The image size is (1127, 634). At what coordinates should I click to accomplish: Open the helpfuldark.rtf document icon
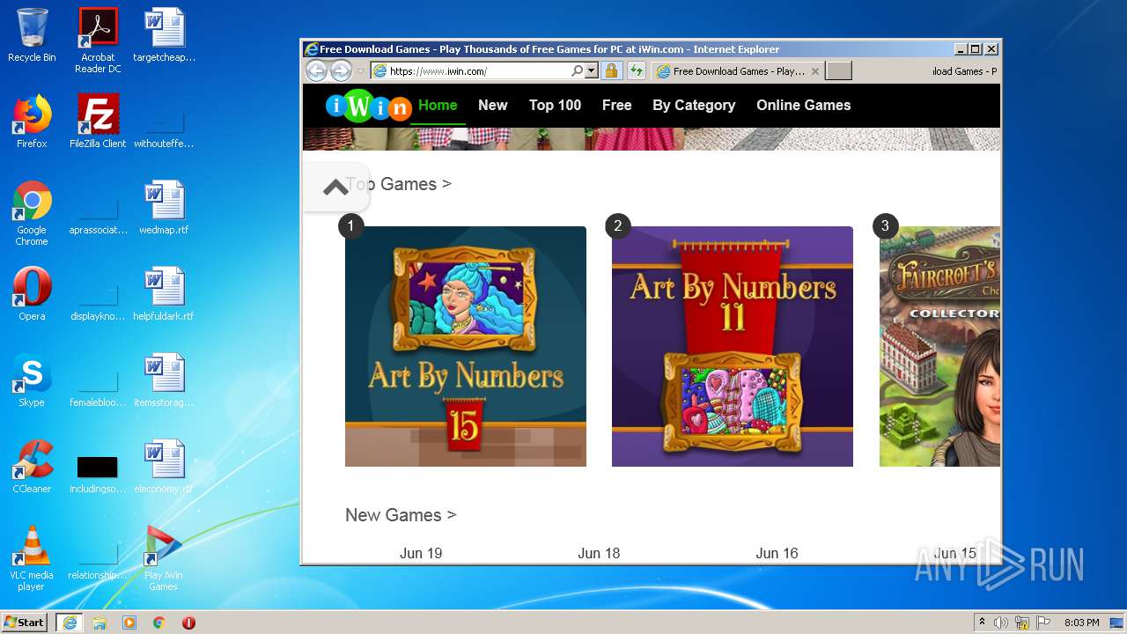pyautogui.click(x=164, y=294)
